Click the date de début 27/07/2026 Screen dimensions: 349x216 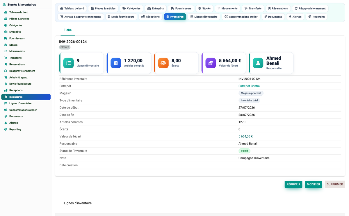(247, 108)
